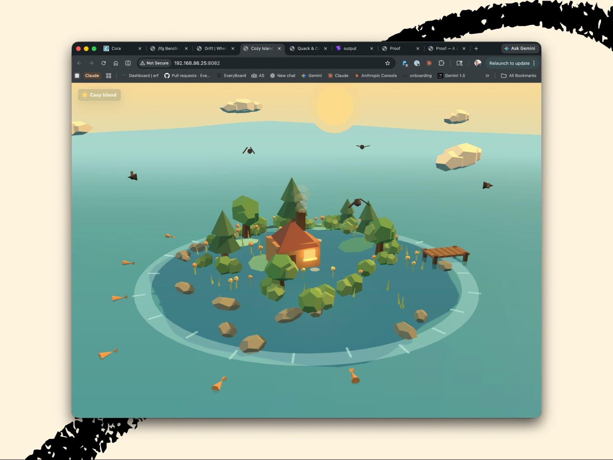Screen dimensions: 613x460
Task: Open the Dashboard | erf bookmark
Action: 140,76
